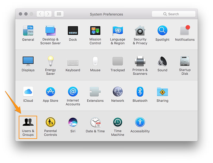Open Users & Groups preferences
Viewport: 213px width, 163px height.
click(x=28, y=122)
